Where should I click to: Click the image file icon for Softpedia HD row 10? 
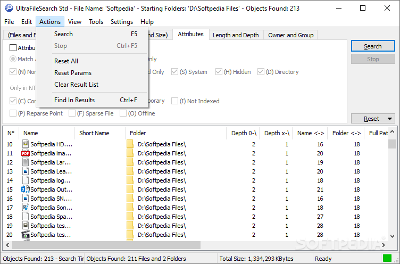tap(25, 144)
